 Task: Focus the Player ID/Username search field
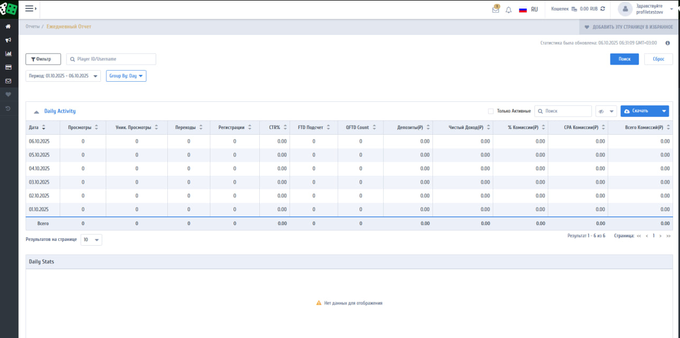tap(115, 59)
